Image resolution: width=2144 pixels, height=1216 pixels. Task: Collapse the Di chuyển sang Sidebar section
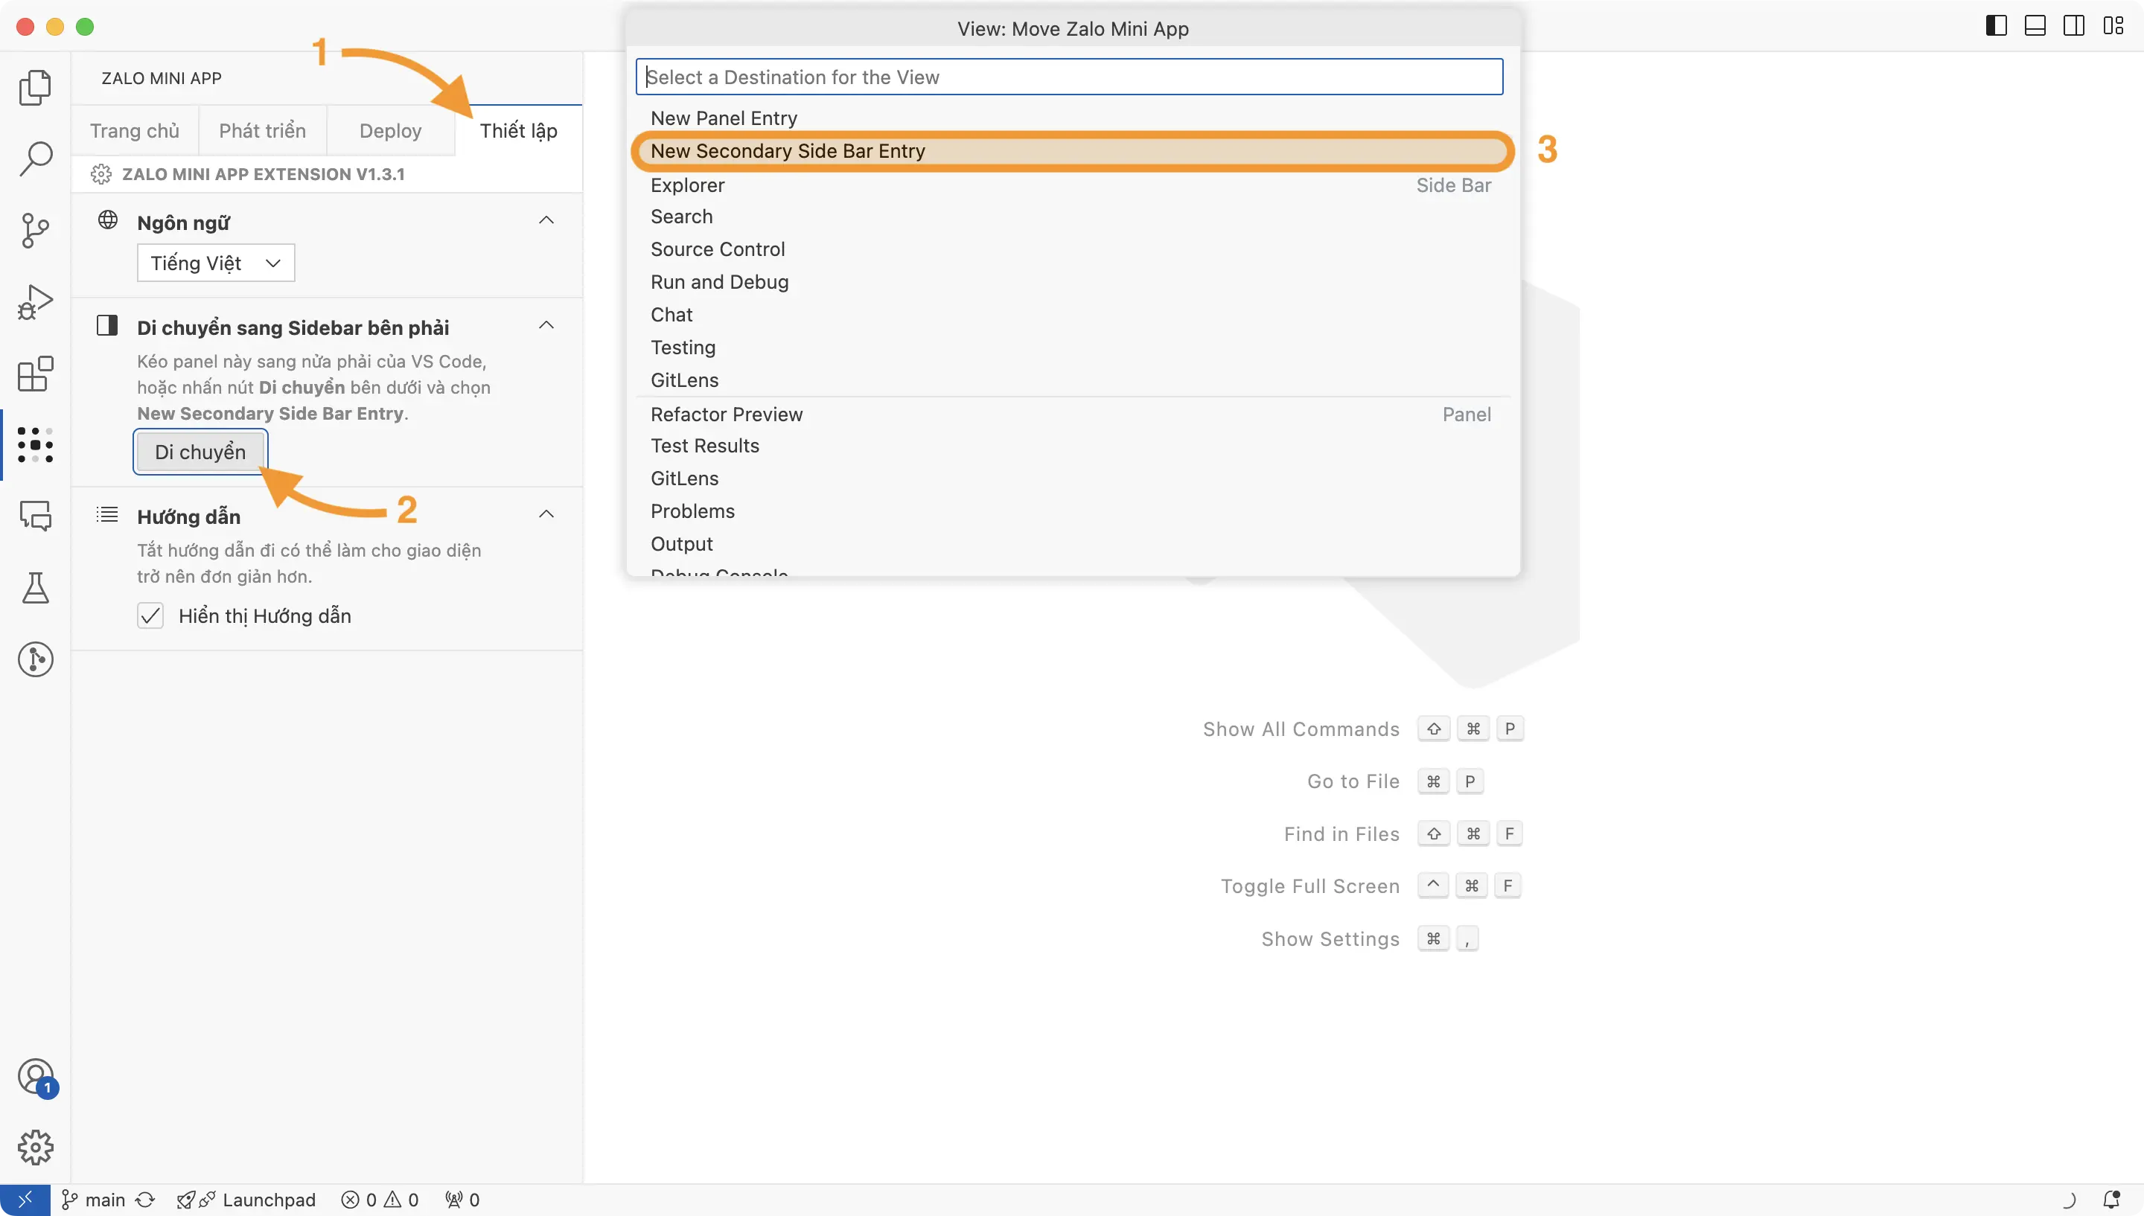pos(546,325)
